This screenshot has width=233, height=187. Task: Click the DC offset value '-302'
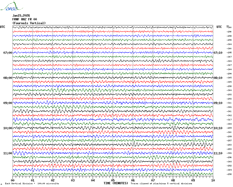point(229,115)
